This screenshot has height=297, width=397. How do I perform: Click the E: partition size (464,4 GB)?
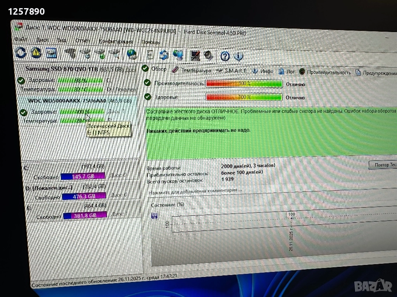tap(95, 206)
